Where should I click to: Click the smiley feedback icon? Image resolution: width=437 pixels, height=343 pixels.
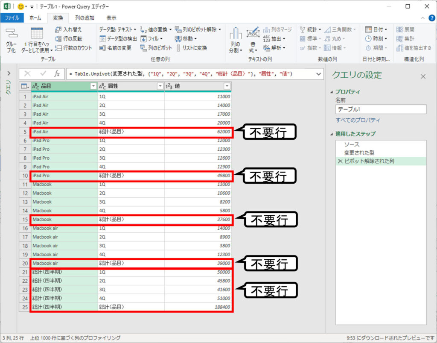tap(20, 6)
